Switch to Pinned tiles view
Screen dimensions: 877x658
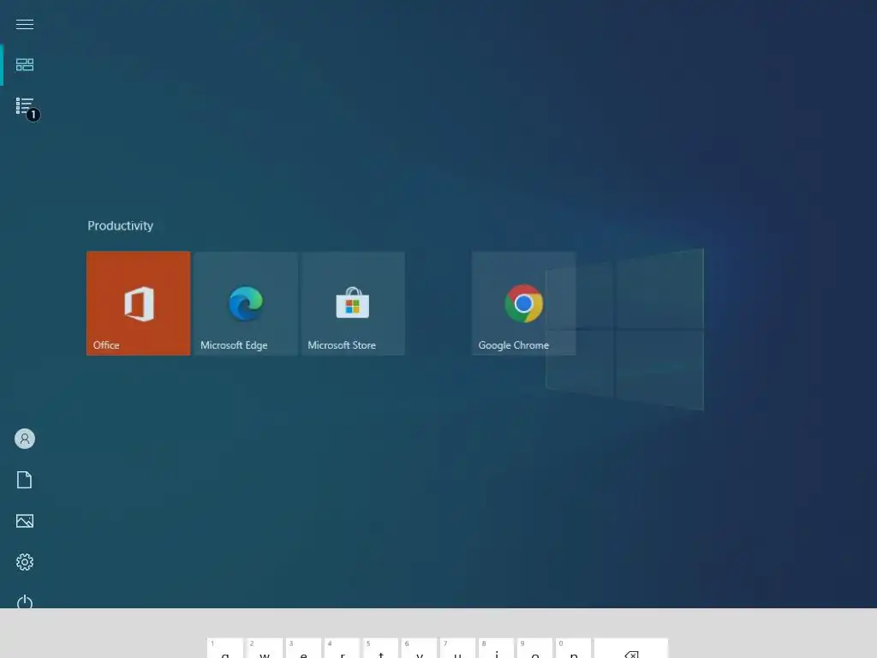[25, 65]
